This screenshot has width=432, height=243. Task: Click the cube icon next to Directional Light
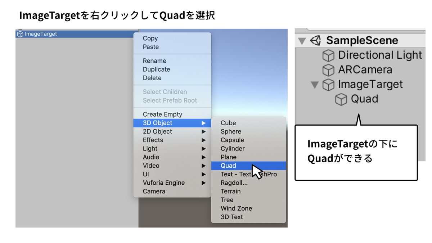[x=329, y=55]
